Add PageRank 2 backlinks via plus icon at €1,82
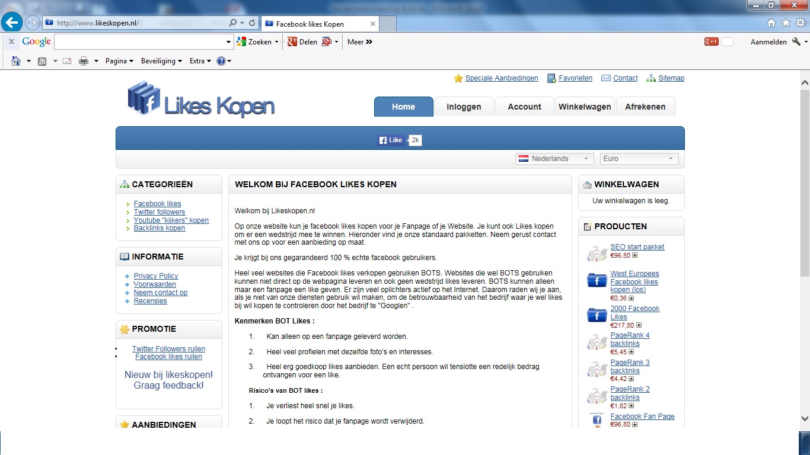This screenshot has height=455, width=810. coord(631,406)
